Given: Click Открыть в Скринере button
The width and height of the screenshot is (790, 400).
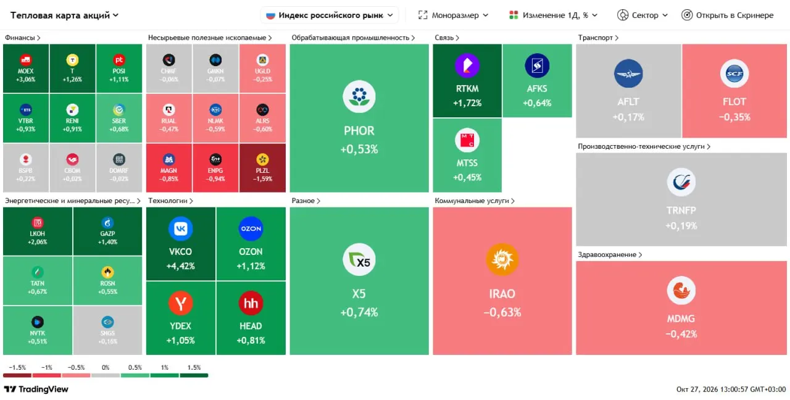Looking at the screenshot, I should click(727, 15).
